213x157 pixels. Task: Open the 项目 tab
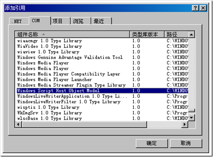(61, 21)
